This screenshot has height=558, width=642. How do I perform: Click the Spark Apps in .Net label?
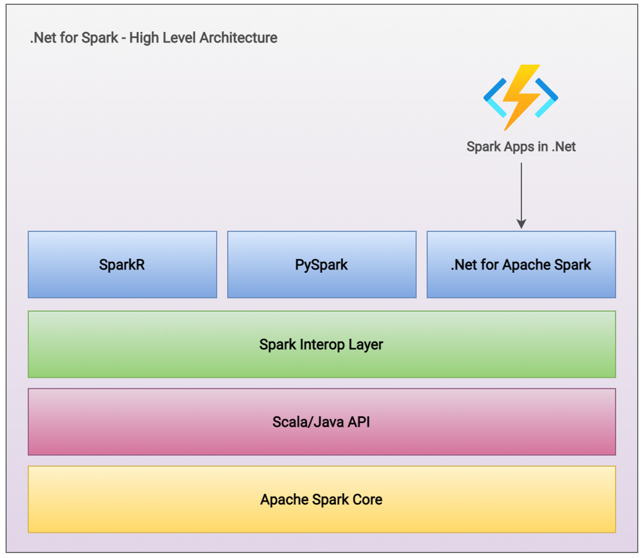pos(521,146)
